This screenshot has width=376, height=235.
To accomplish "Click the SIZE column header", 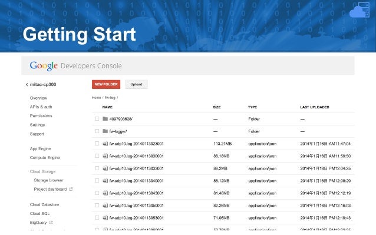I will [217, 107].
